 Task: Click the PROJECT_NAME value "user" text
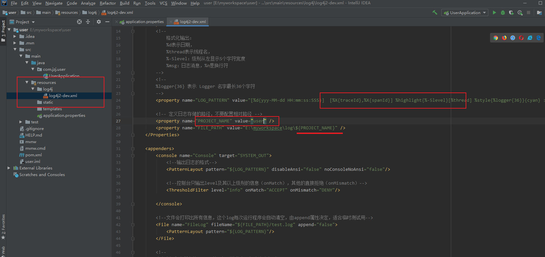tap(258, 121)
